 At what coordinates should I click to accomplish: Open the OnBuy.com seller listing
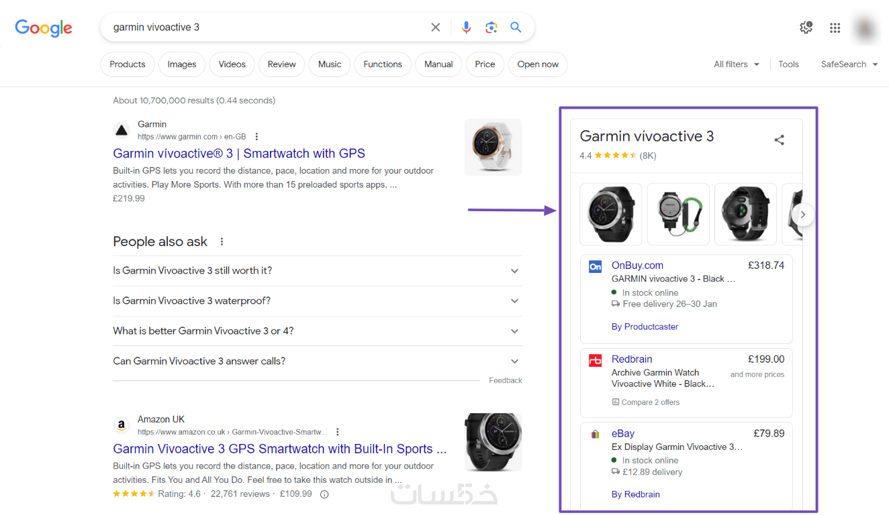(637, 266)
